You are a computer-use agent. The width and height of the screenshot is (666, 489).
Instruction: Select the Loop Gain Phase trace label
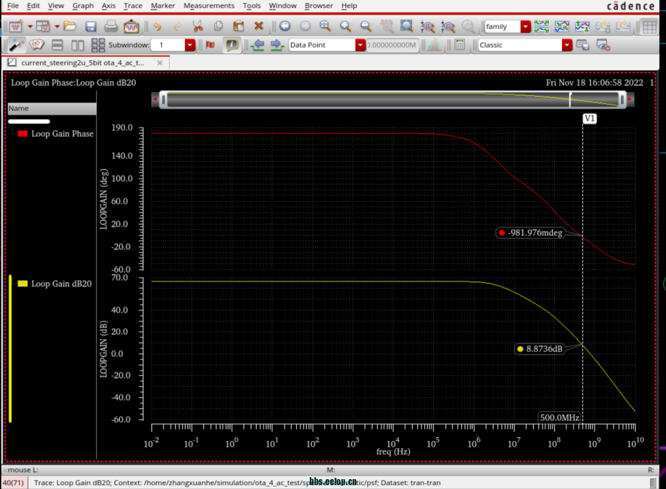pyautogui.click(x=63, y=134)
